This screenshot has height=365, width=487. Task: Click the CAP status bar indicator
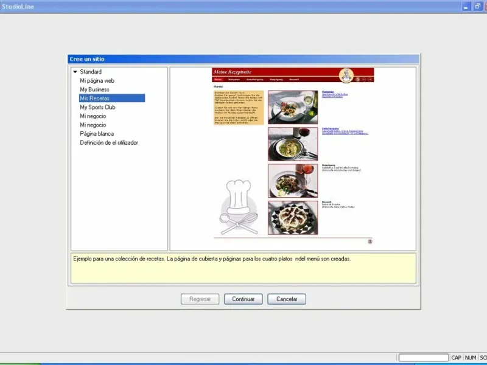pyautogui.click(x=456, y=358)
